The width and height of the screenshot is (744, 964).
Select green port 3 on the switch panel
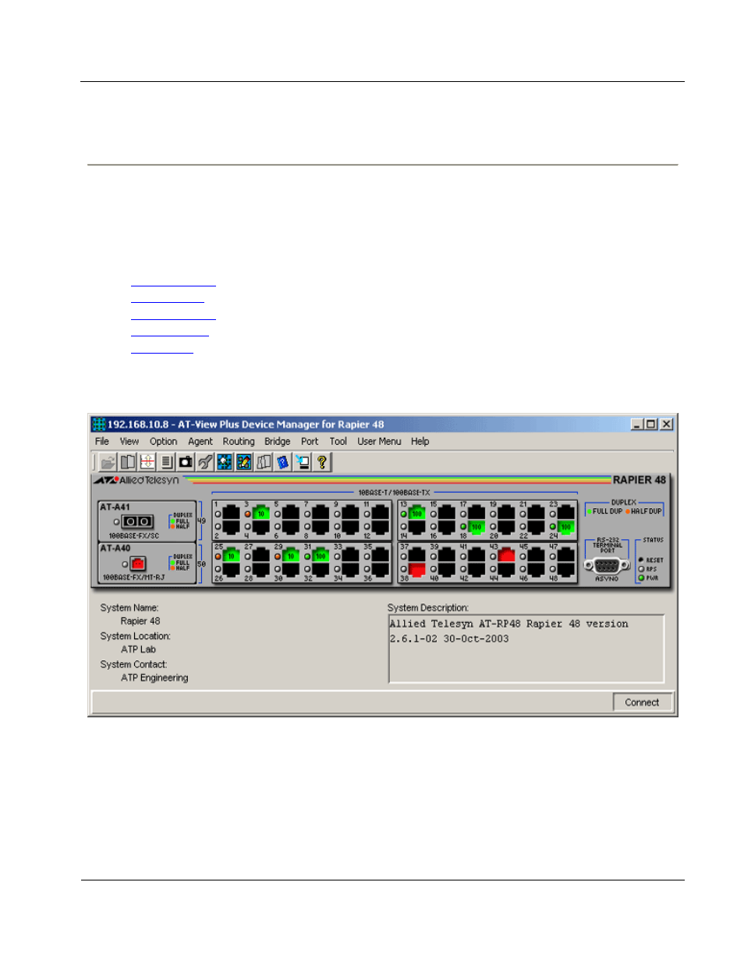tap(261, 513)
